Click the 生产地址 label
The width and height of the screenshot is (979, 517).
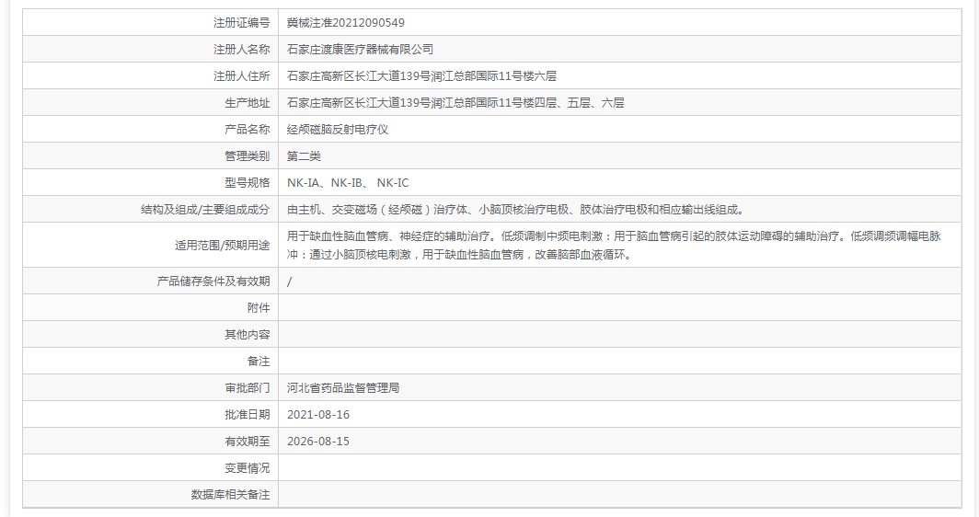(x=248, y=103)
